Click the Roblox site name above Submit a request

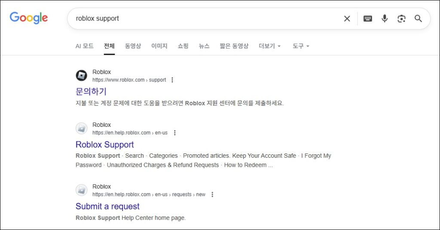(x=101, y=187)
